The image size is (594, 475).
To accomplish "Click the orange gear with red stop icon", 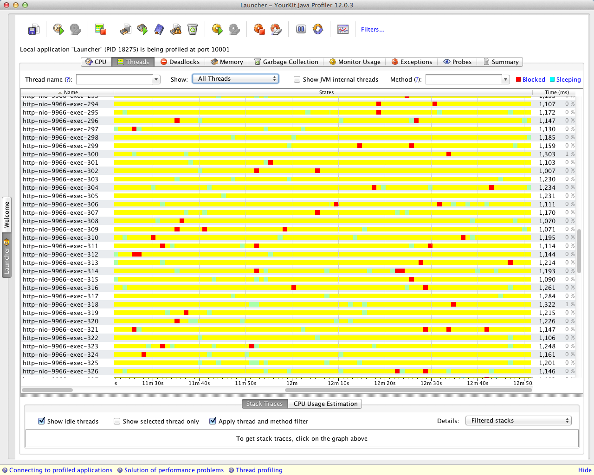I will (x=259, y=29).
